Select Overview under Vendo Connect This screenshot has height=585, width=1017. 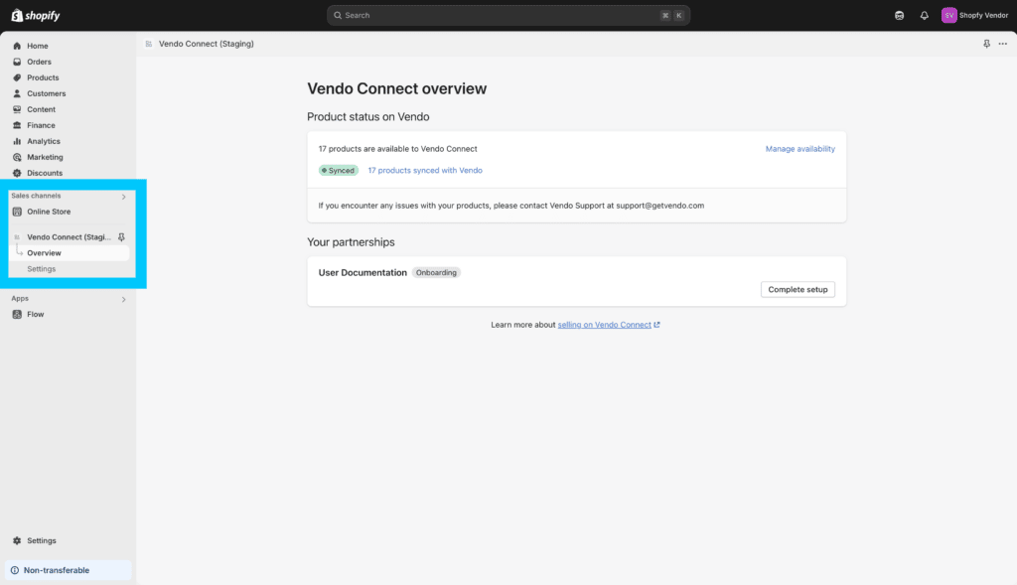(44, 253)
